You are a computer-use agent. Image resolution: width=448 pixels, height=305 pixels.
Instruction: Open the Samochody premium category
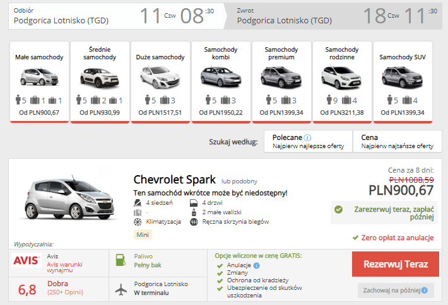(x=281, y=81)
